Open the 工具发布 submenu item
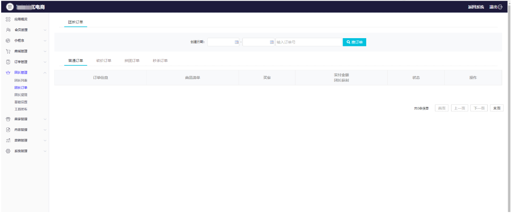Image resolution: width=512 pixels, height=214 pixels. click(x=21, y=109)
